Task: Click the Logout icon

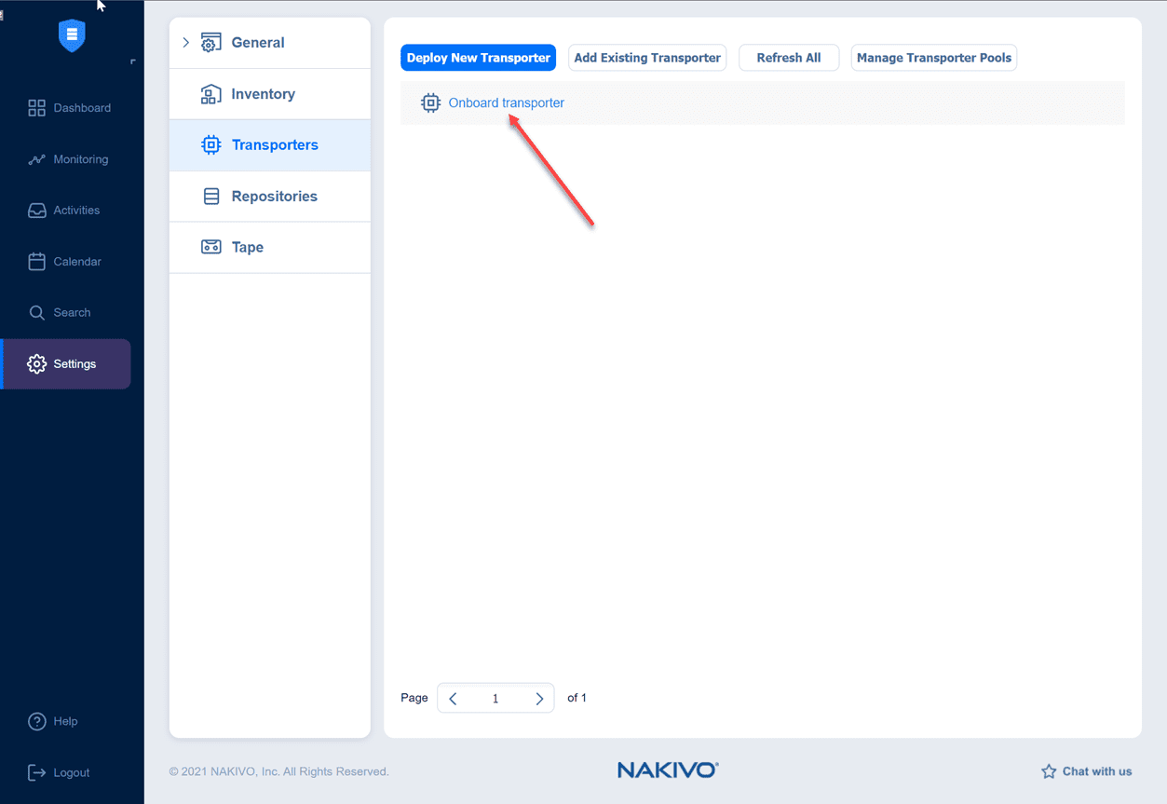Action: (37, 771)
